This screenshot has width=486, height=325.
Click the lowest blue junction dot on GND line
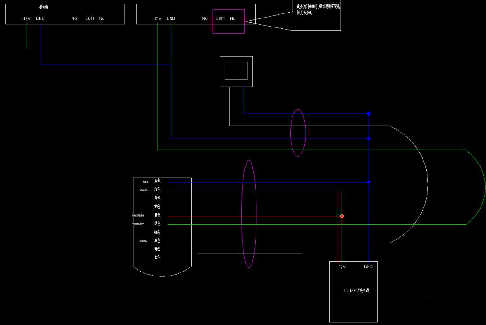[x=369, y=182]
